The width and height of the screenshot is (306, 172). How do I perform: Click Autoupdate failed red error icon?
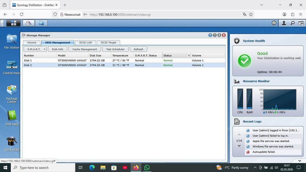(x=248, y=152)
